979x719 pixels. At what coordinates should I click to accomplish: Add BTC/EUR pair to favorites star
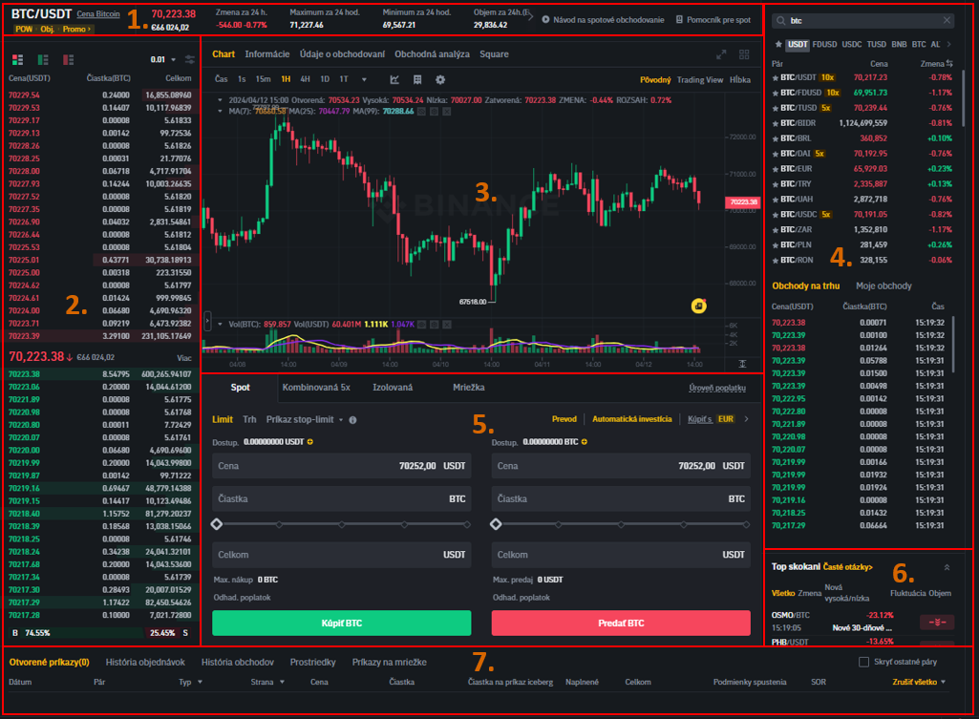coord(776,168)
